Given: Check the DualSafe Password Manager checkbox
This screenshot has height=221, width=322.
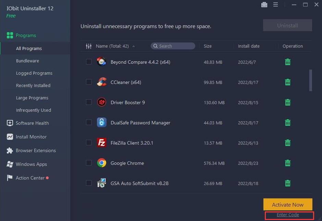Looking at the screenshot, I should 89,122.
